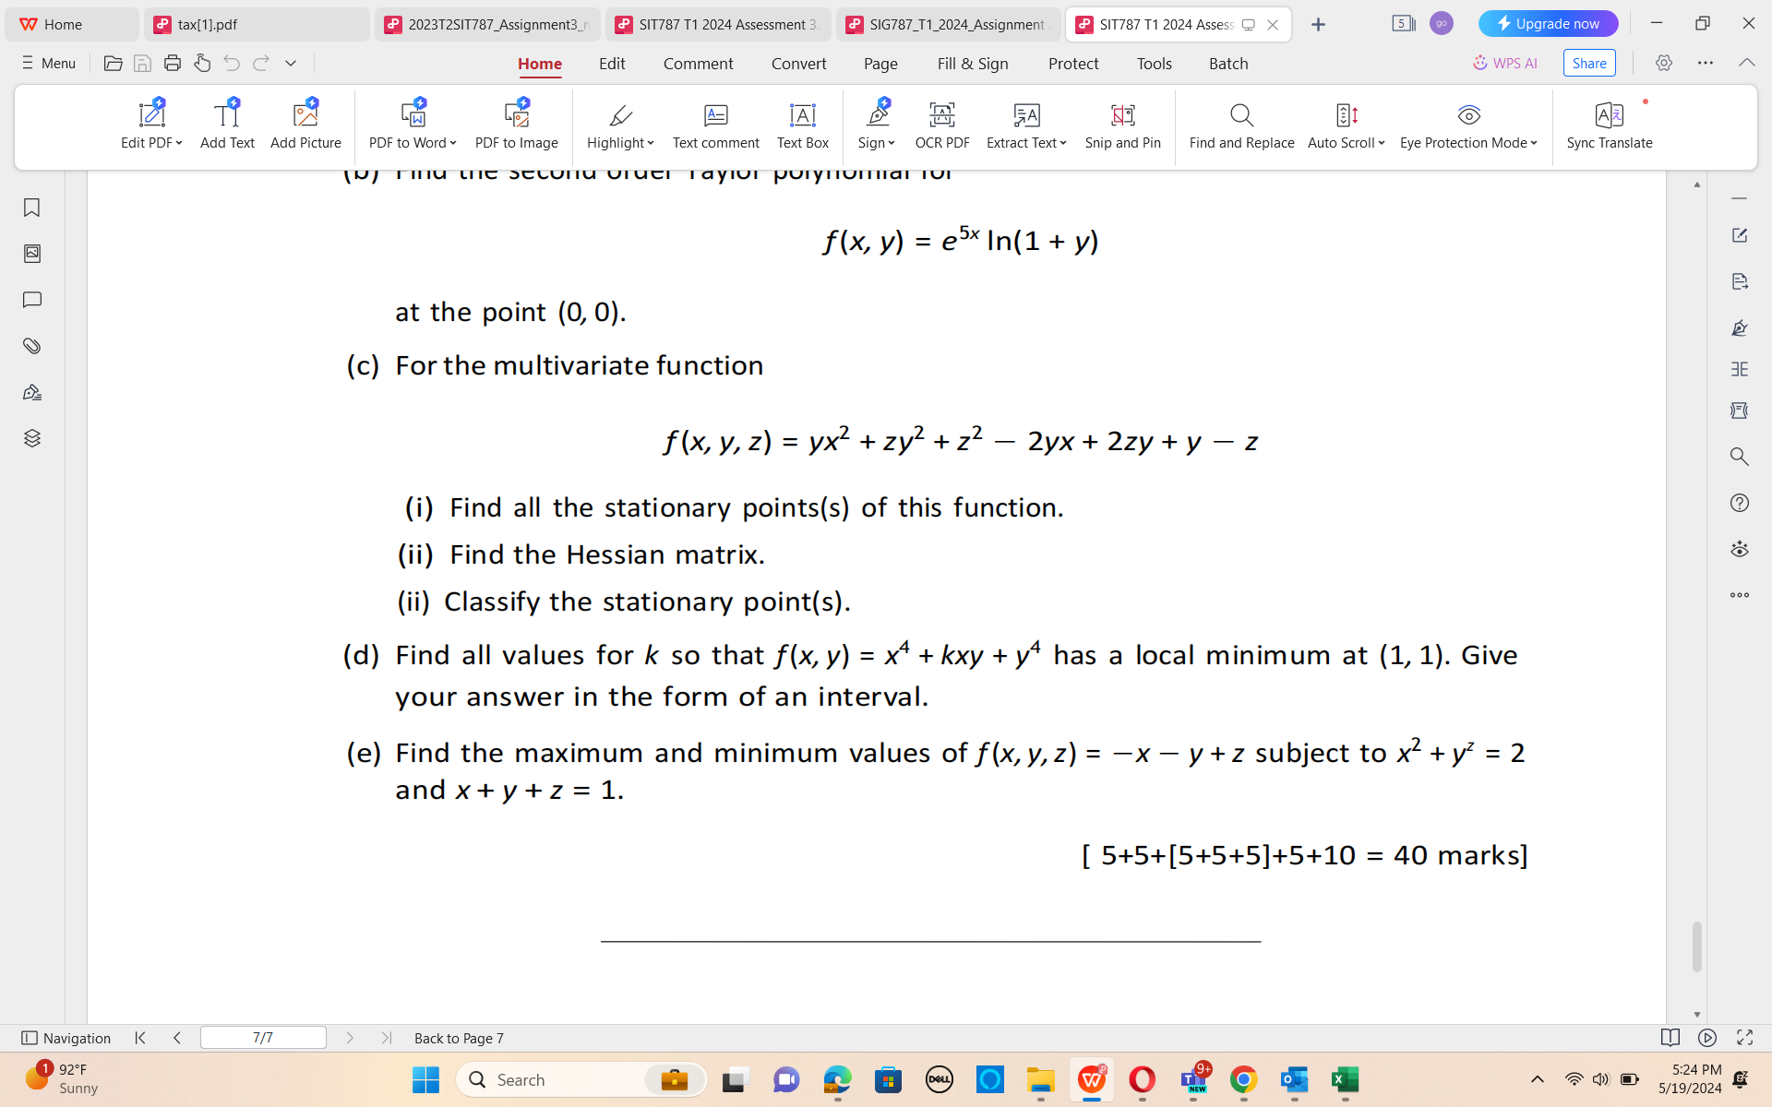
Task: Click the page number field showing 7/7
Action: [263, 1037]
